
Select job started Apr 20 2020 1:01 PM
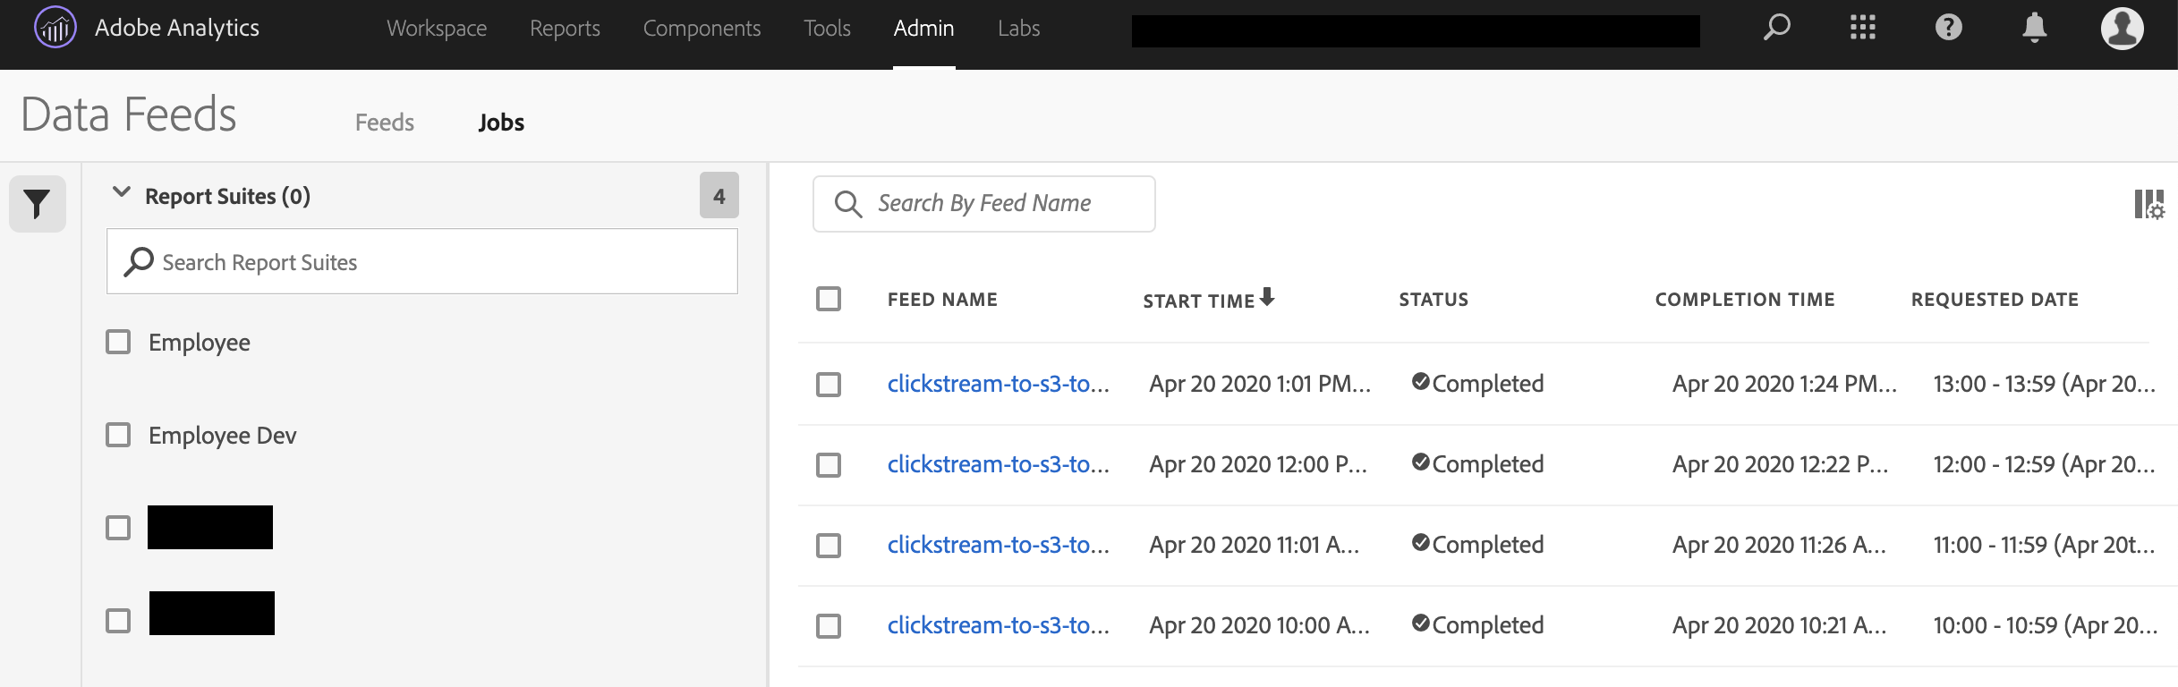(x=829, y=385)
